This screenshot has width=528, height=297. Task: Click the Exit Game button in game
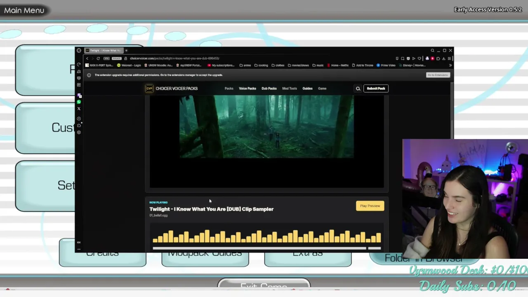(264, 286)
